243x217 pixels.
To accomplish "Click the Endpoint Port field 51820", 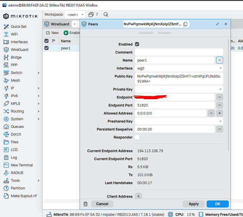I will tap(175, 105).
